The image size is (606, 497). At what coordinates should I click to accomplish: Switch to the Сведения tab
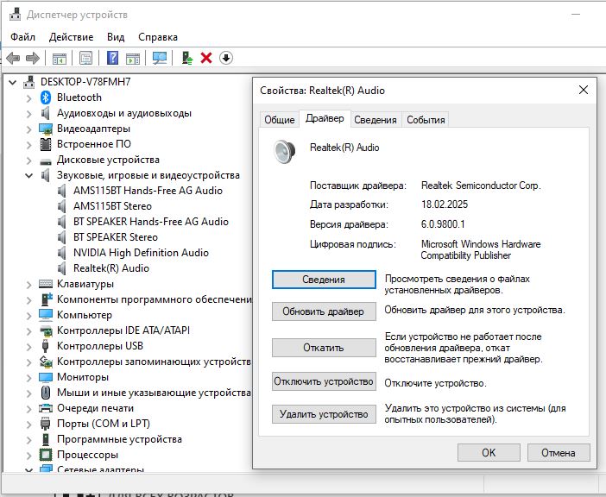pyautogui.click(x=376, y=120)
